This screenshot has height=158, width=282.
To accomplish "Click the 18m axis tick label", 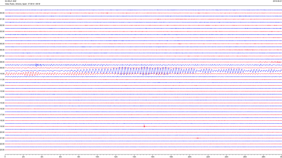I will click(171, 157).
